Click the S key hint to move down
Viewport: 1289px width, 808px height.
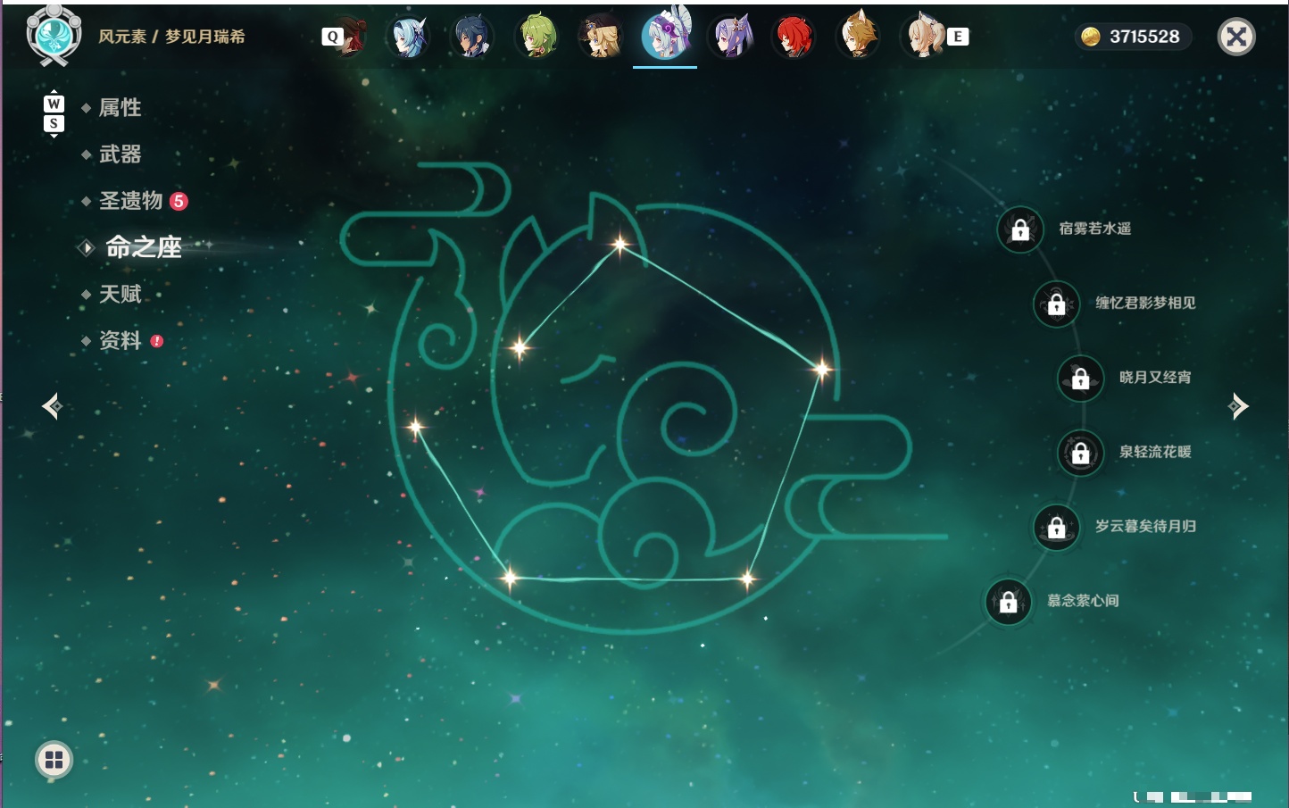(54, 123)
